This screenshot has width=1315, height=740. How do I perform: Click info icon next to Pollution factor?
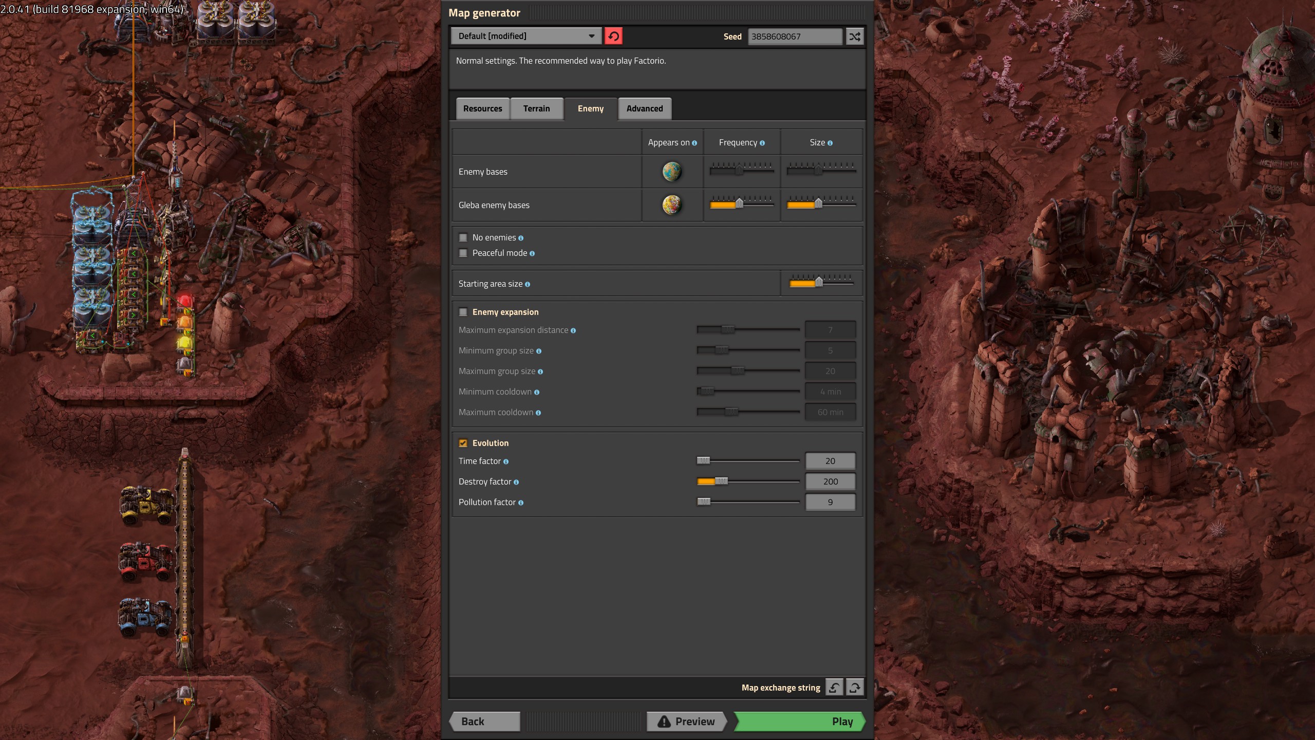pos(521,503)
